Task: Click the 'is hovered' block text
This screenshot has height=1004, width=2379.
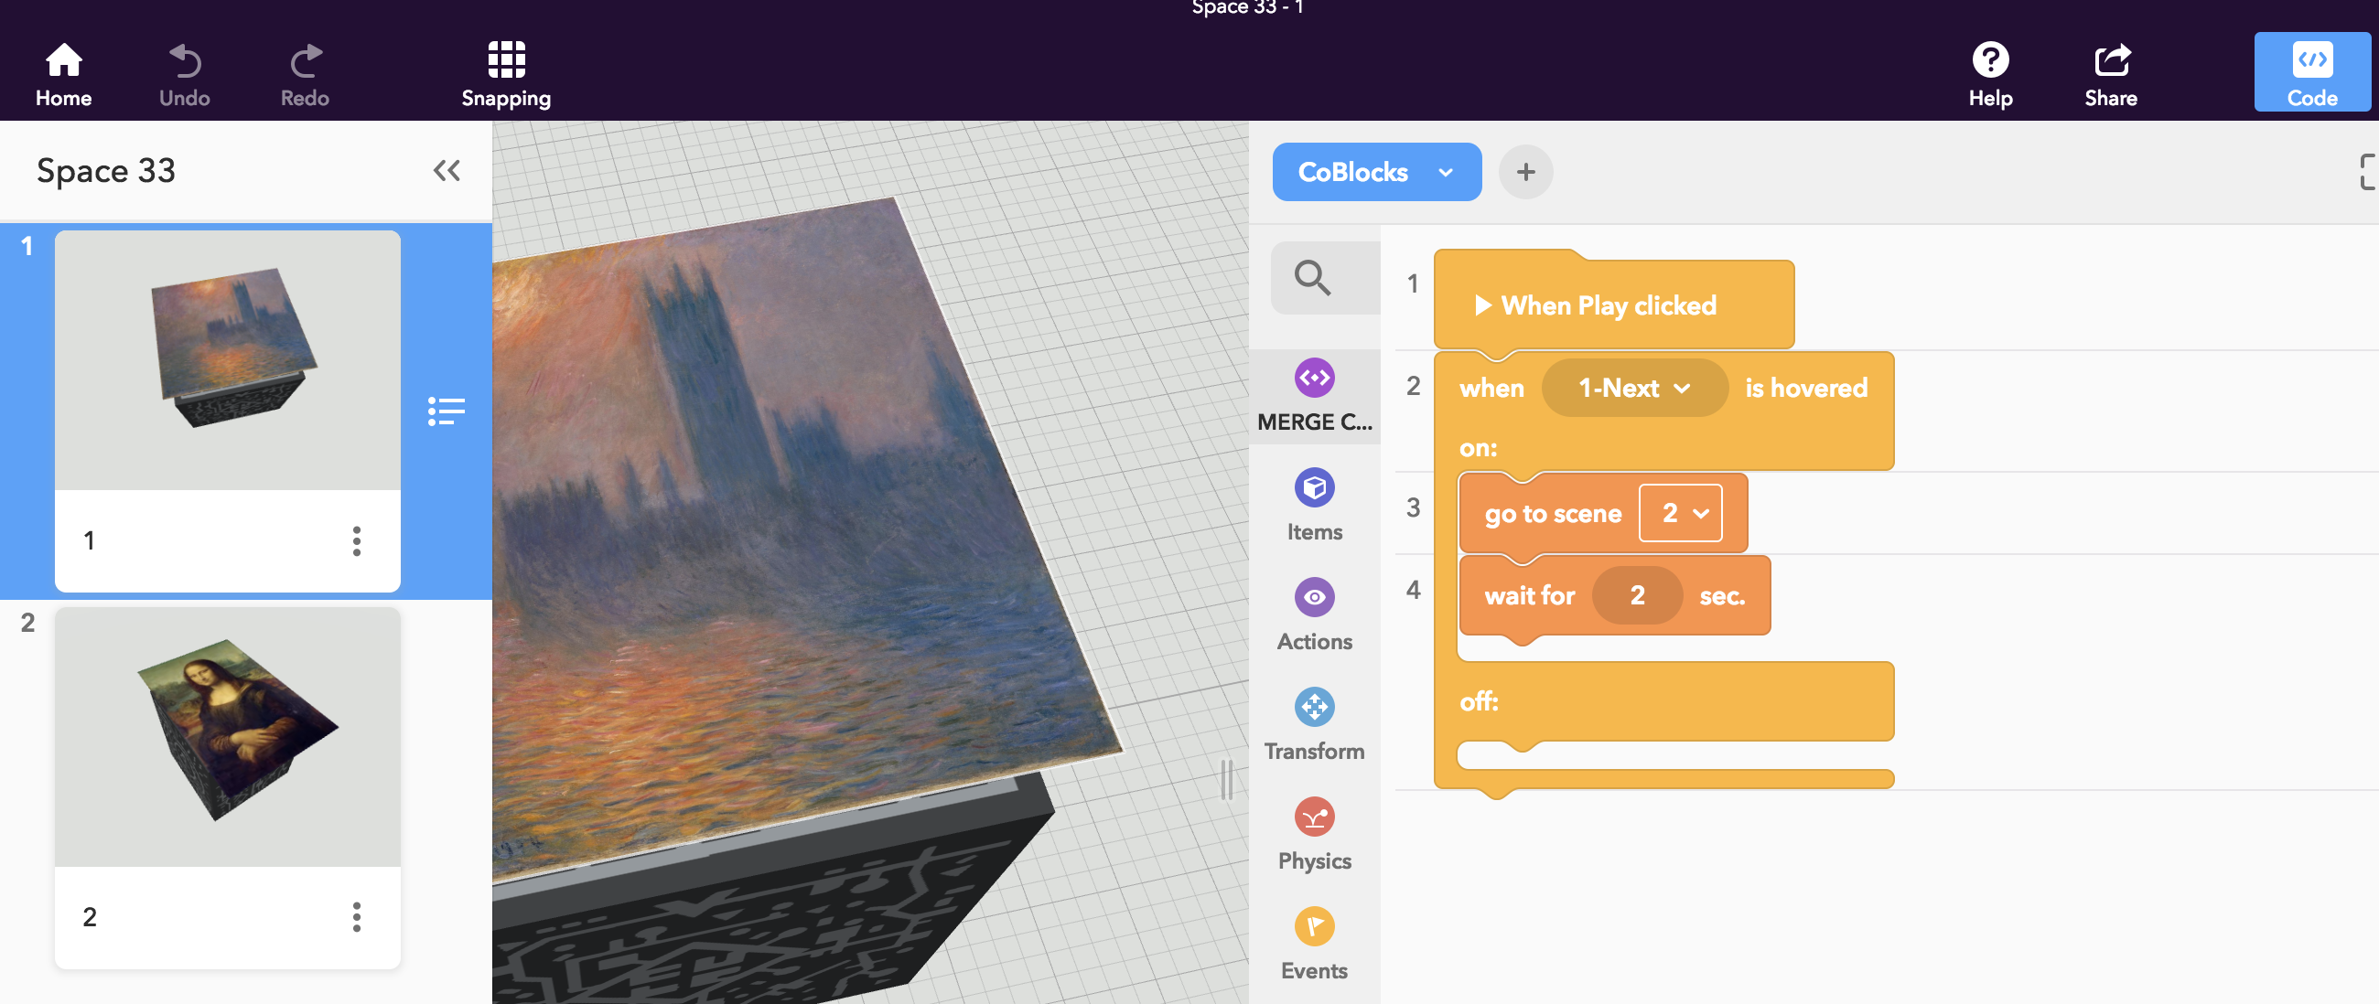Action: point(1805,388)
